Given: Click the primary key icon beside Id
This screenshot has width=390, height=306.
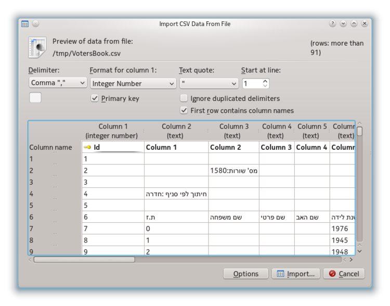Looking at the screenshot, I should coord(87,147).
